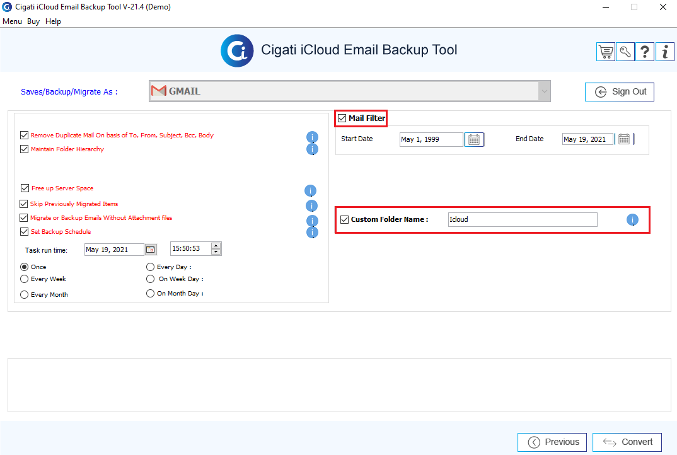Choose the On Week Day option
Screen dimensions: 677x455
point(150,279)
